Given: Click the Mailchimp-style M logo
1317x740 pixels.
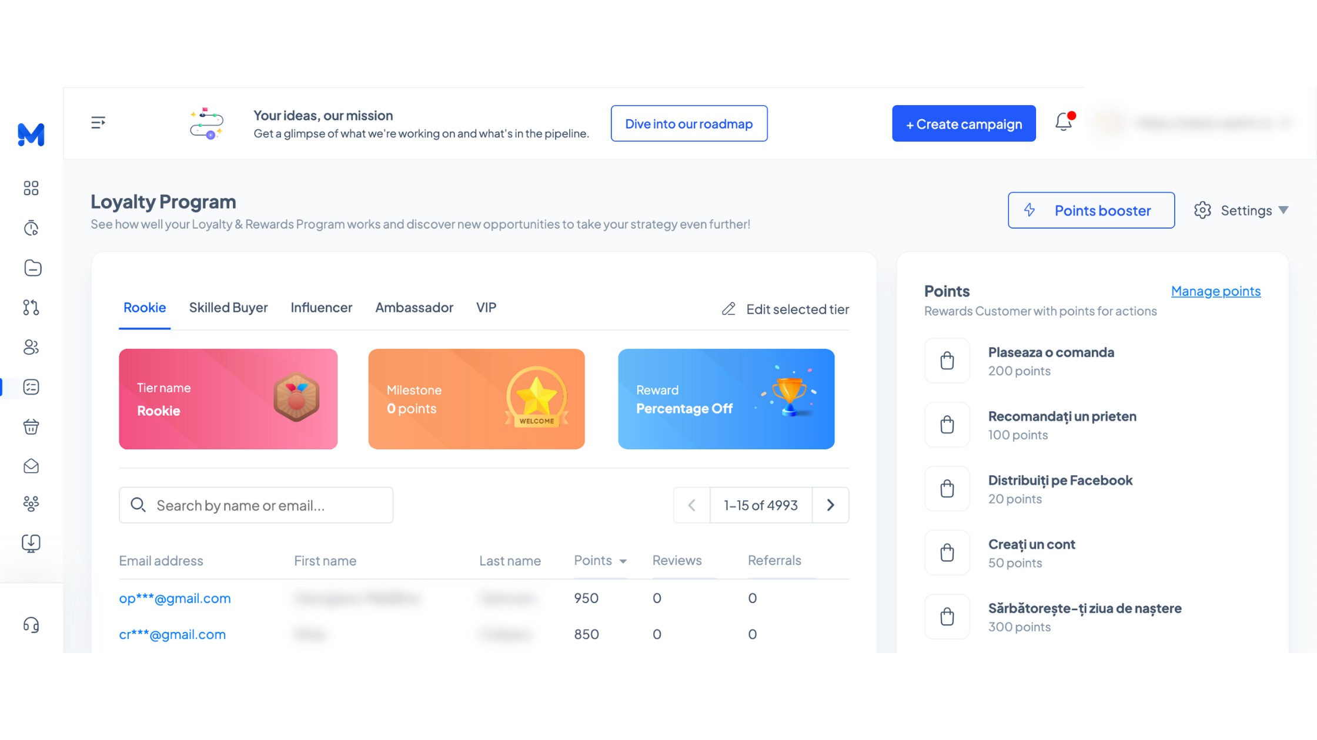Looking at the screenshot, I should [31, 134].
